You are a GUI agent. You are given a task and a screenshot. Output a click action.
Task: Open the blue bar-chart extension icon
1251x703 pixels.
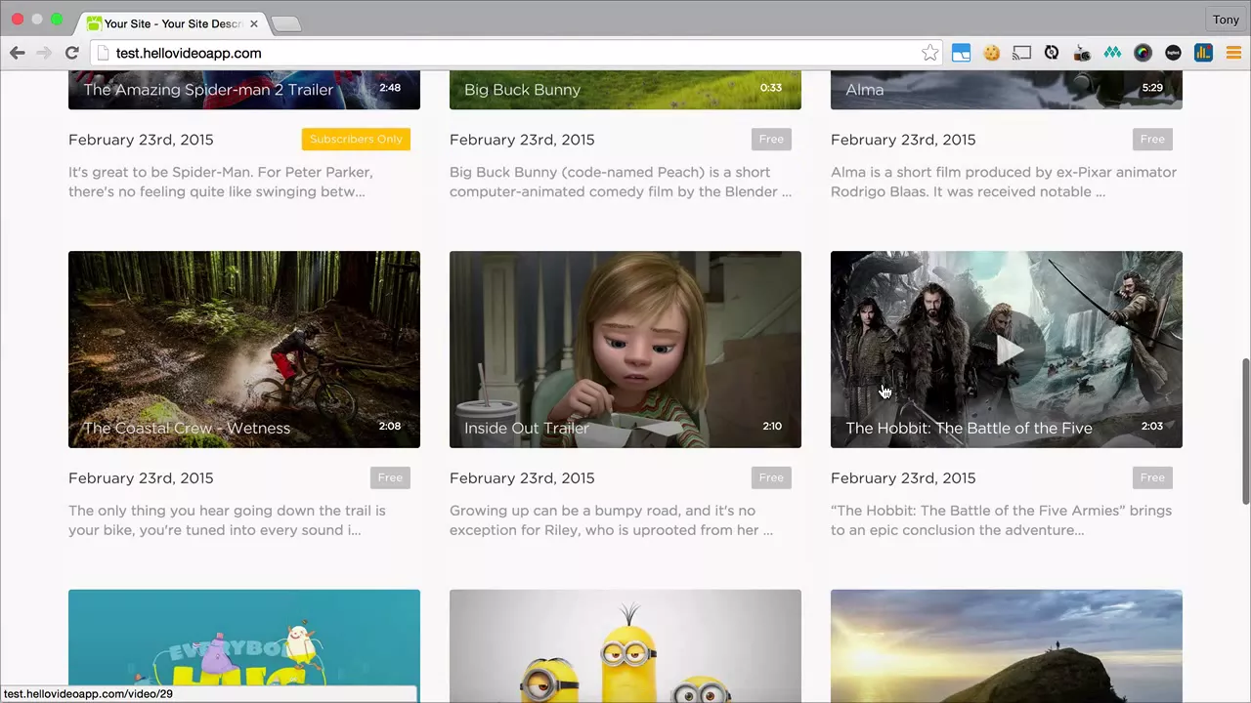(x=1203, y=53)
